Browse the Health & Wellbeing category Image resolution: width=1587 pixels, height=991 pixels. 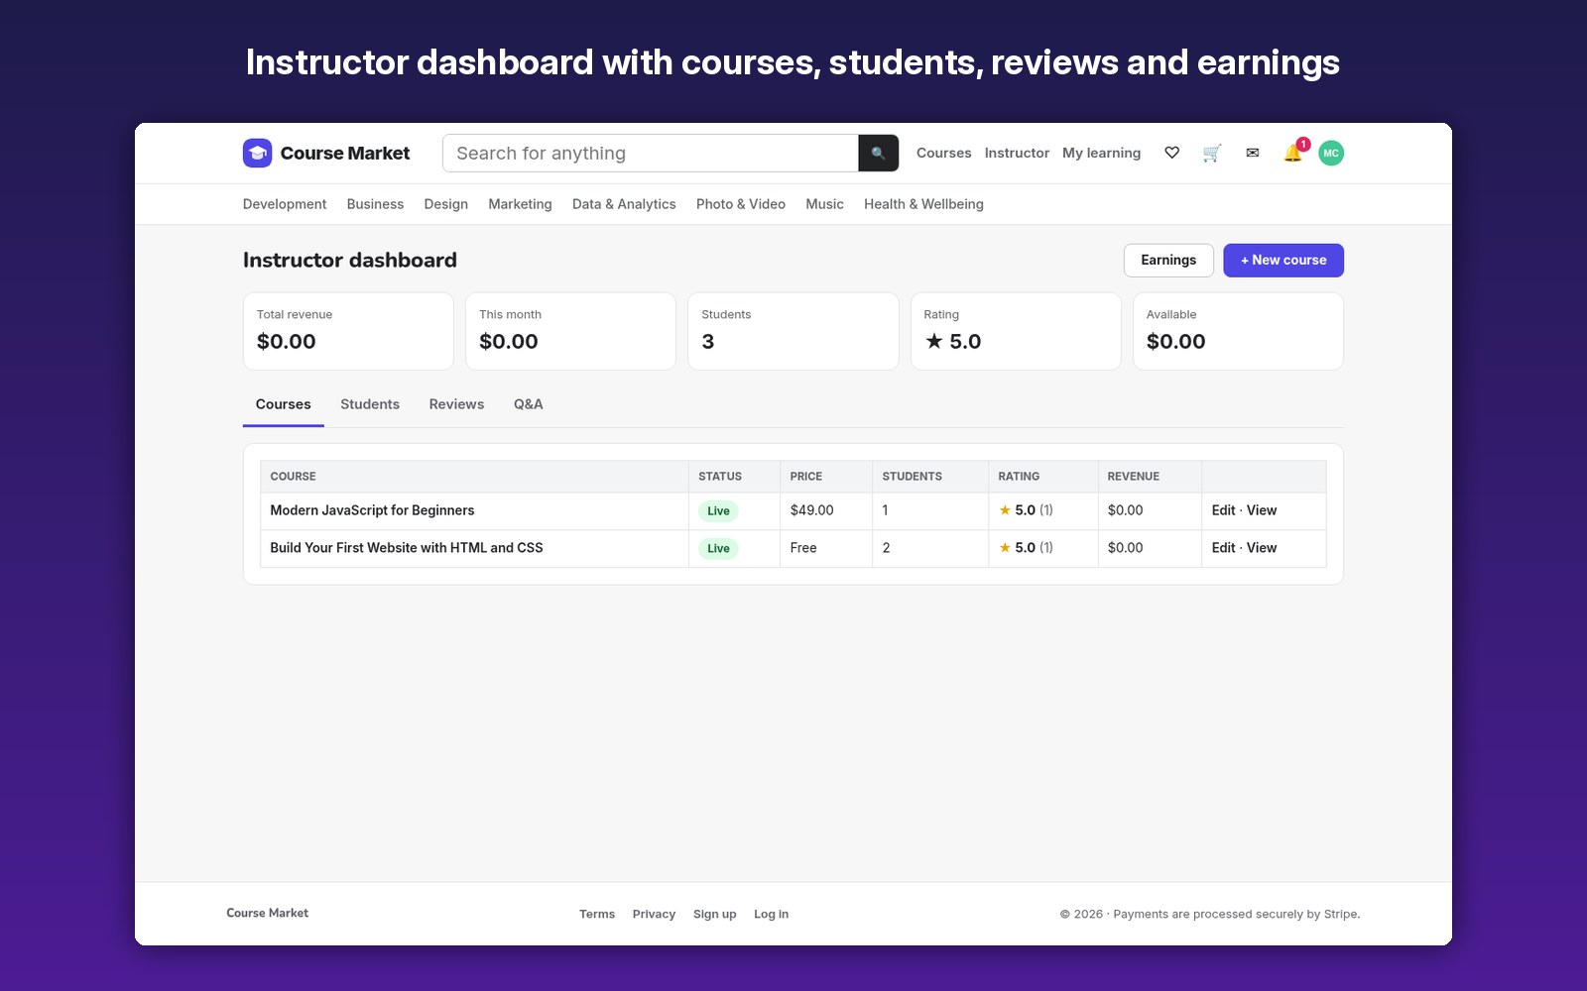[x=923, y=204]
